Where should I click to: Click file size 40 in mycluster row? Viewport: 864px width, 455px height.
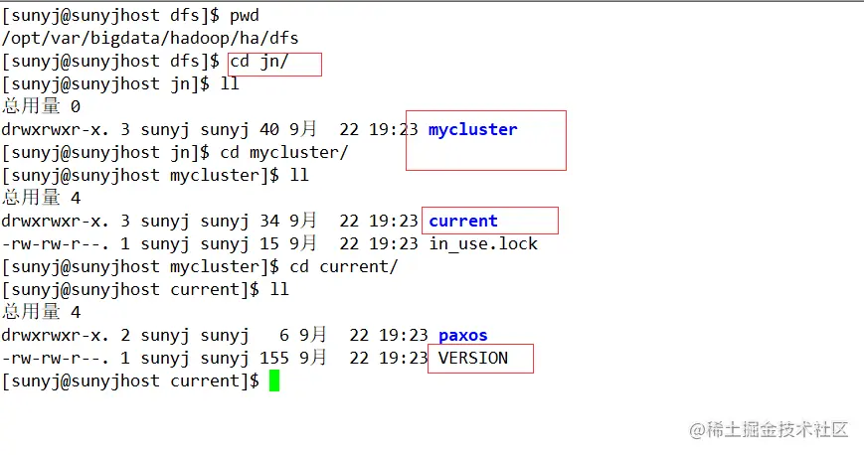pyautogui.click(x=268, y=129)
